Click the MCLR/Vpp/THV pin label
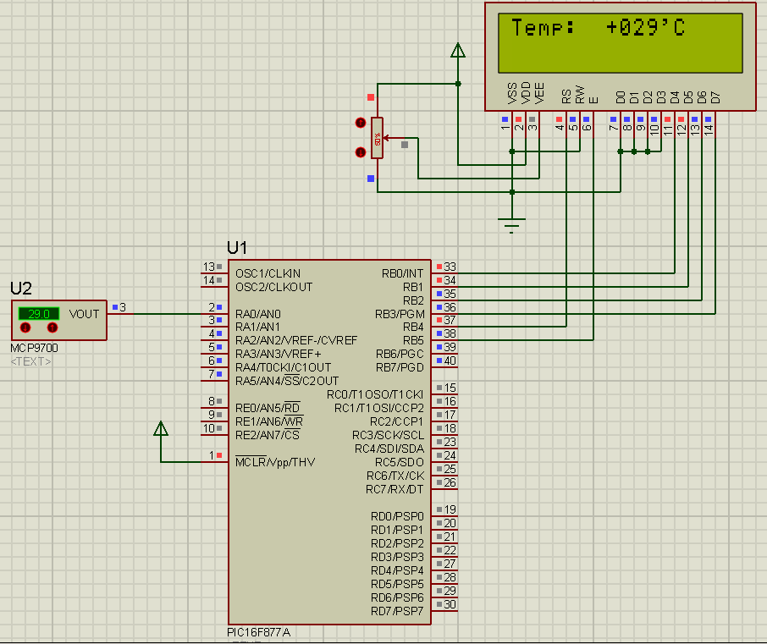This screenshot has height=644, width=767. pos(275,462)
